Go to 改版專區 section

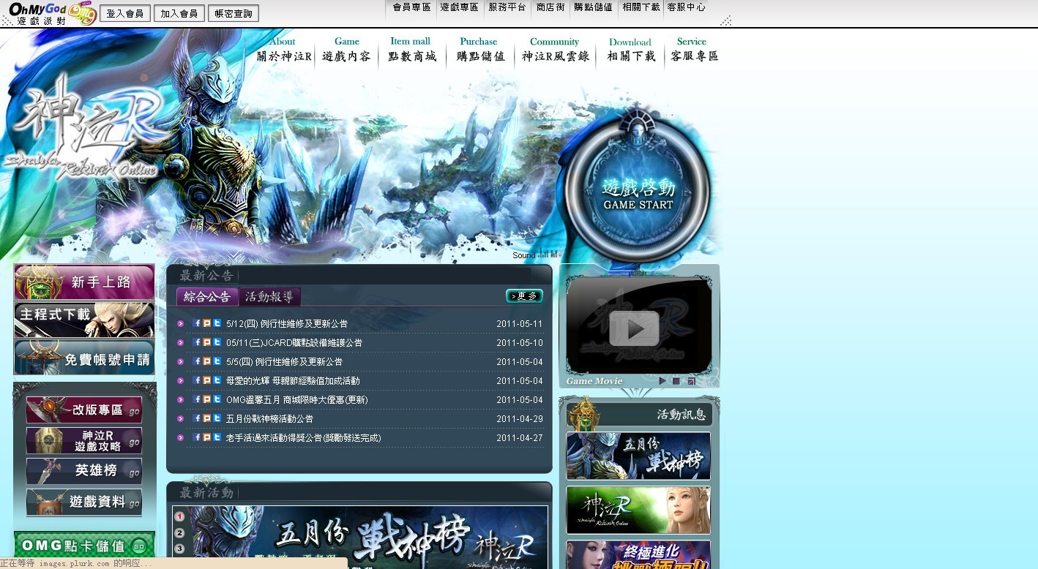tap(84, 410)
